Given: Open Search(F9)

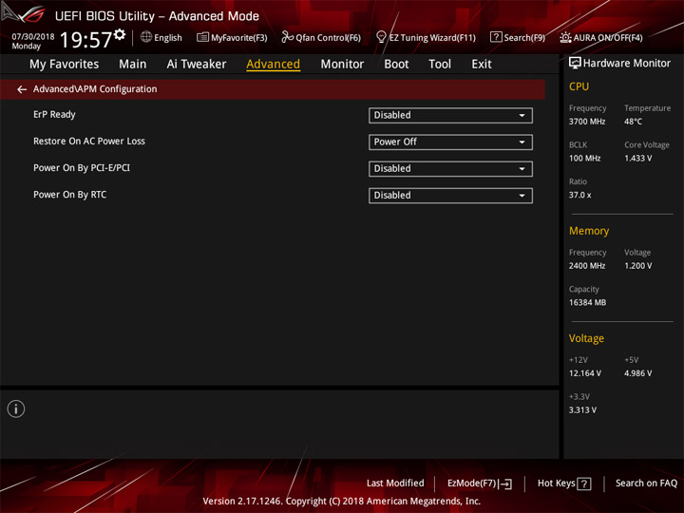Looking at the screenshot, I should coord(524,38).
